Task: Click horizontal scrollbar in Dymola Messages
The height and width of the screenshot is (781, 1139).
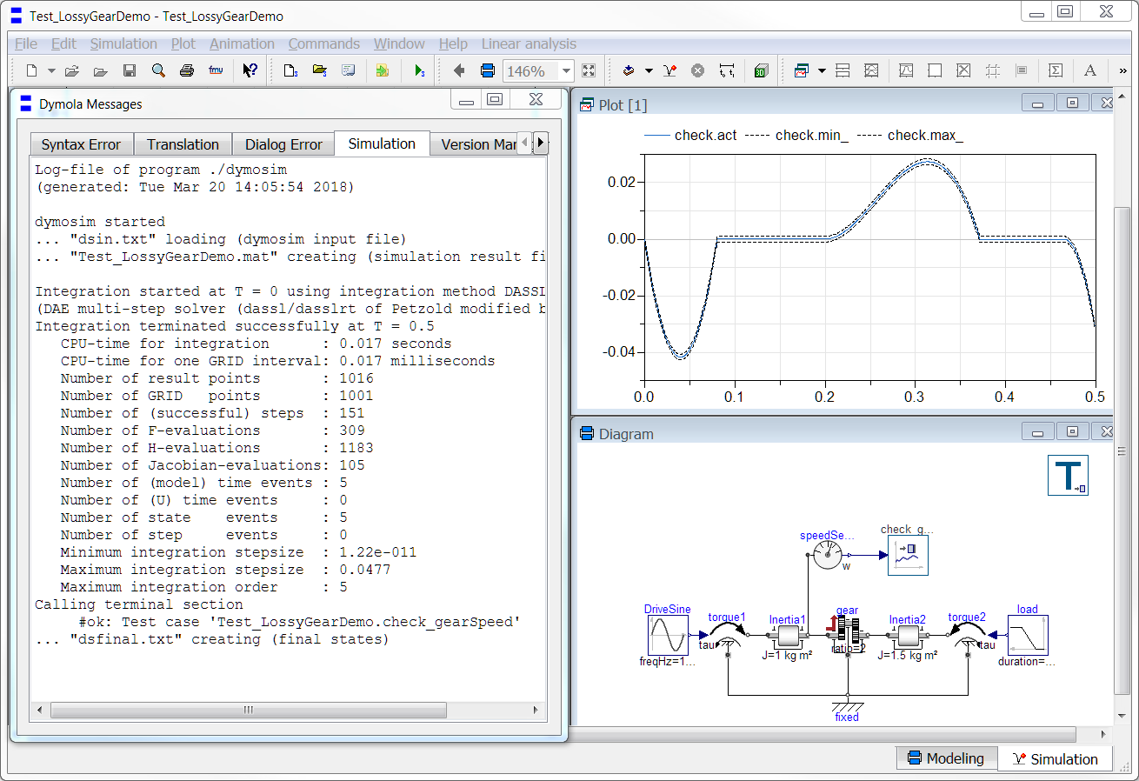Action: (248, 711)
